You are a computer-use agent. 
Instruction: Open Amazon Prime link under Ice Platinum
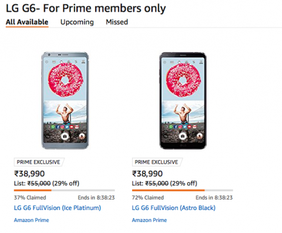click(x=31, y=220)
